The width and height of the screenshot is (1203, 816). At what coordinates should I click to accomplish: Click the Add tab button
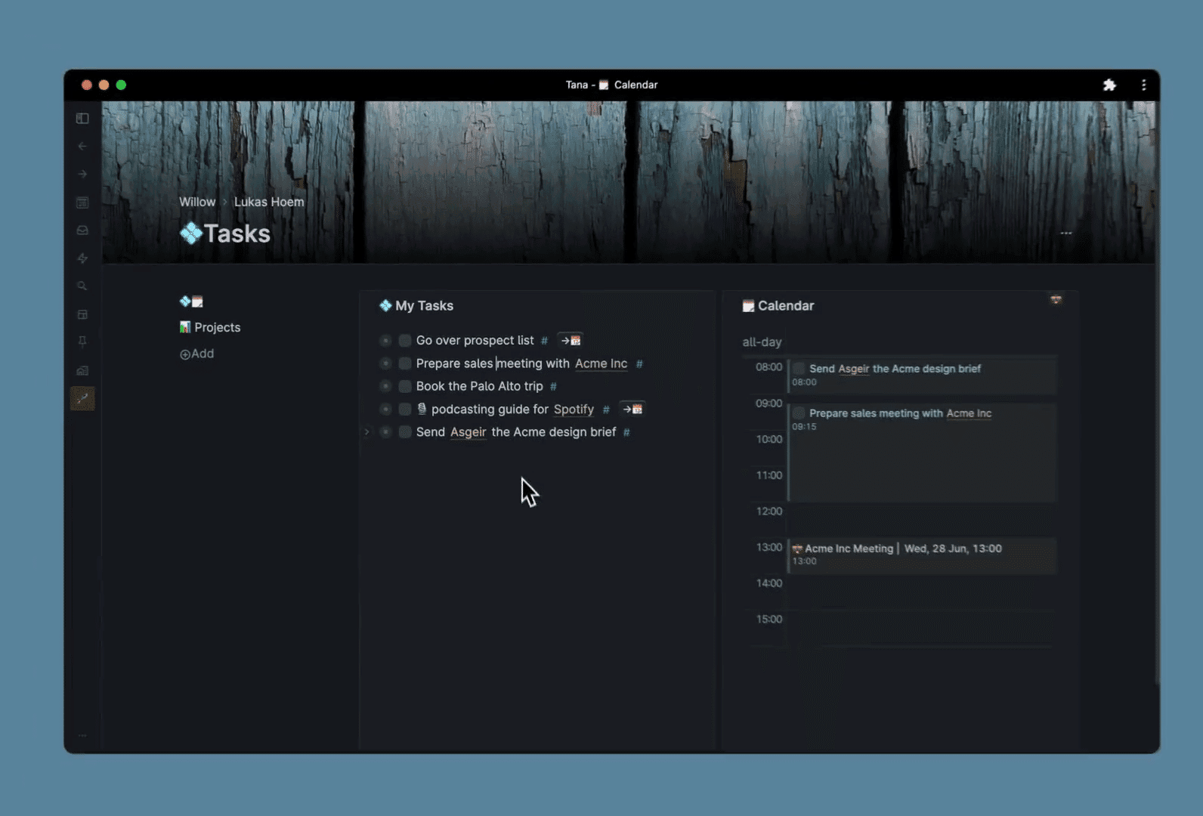click(x=196, y=354)
